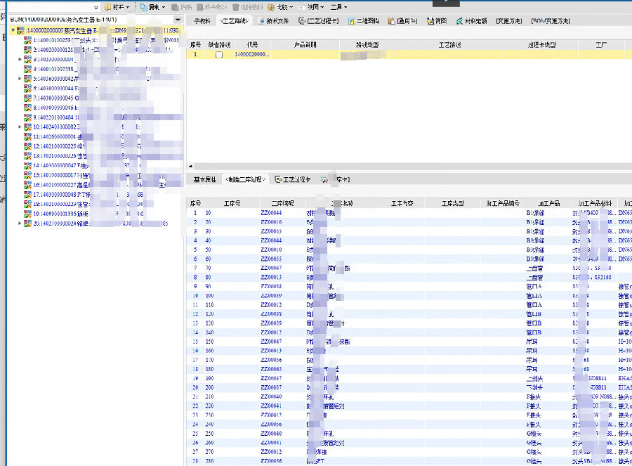632x466 pixels.
Task: Expand tree node 10:1402403000082
Action: pos(20,127)
